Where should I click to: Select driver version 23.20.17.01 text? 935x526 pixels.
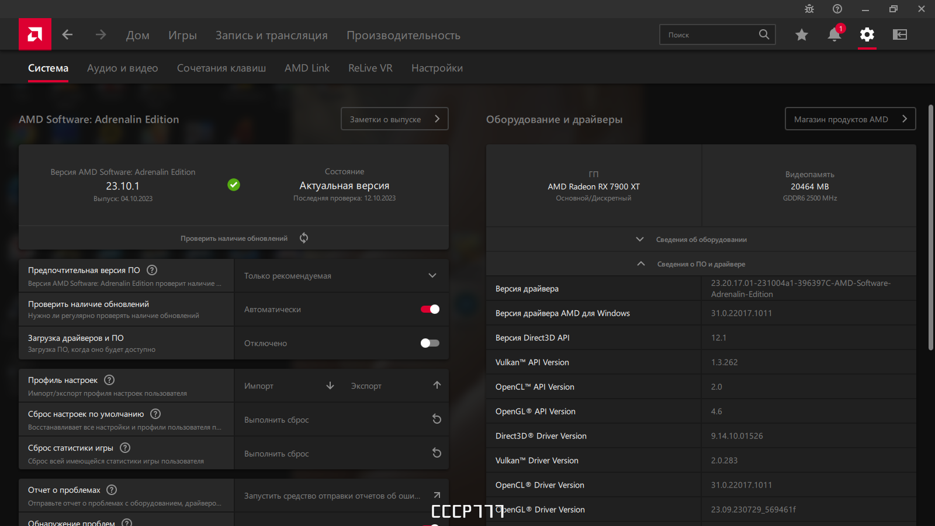(801, 288)
